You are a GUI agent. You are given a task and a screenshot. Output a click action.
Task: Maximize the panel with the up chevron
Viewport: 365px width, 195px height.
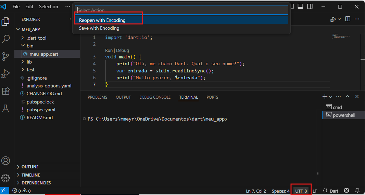click(x=348, y=97)
